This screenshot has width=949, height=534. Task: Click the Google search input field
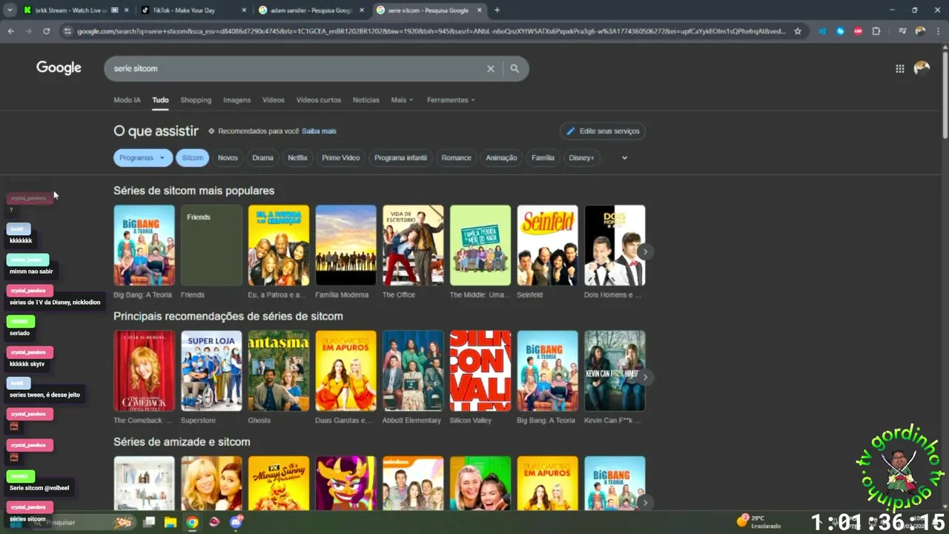coord(297,68)
